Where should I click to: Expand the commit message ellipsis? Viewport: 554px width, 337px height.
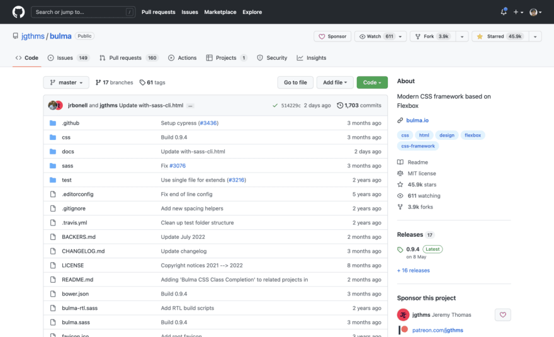tap(190, 106)
